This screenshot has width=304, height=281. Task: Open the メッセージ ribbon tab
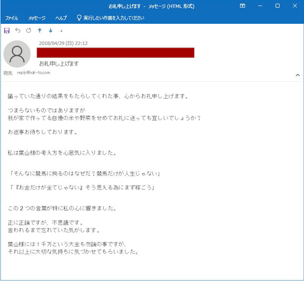37,18
